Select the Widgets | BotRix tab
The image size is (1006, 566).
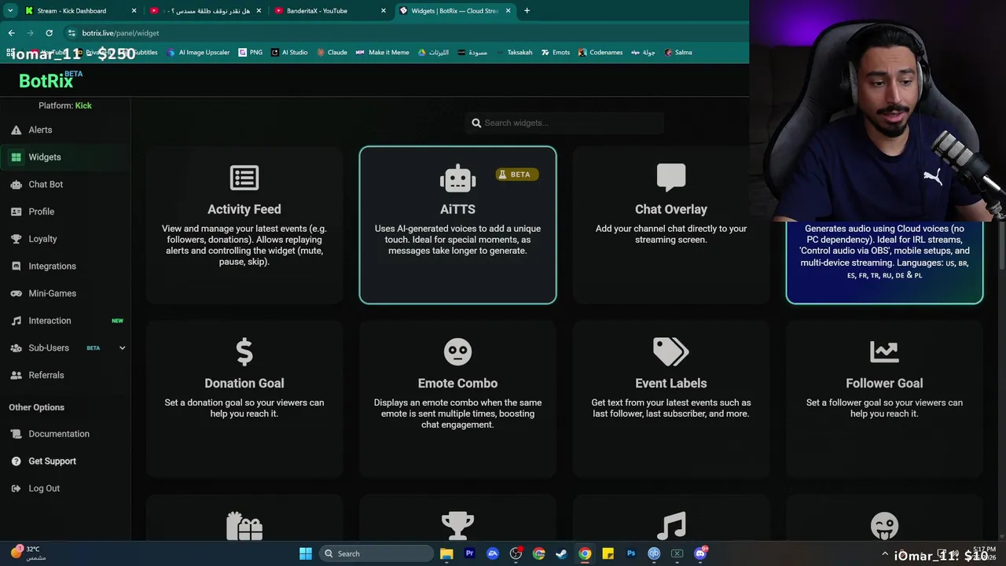coord(454,11)
